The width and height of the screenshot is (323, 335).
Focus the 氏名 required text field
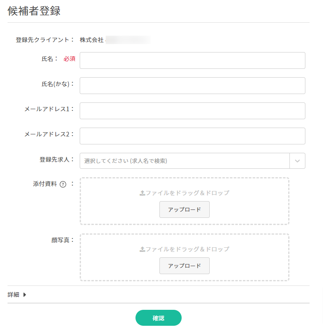192,60
